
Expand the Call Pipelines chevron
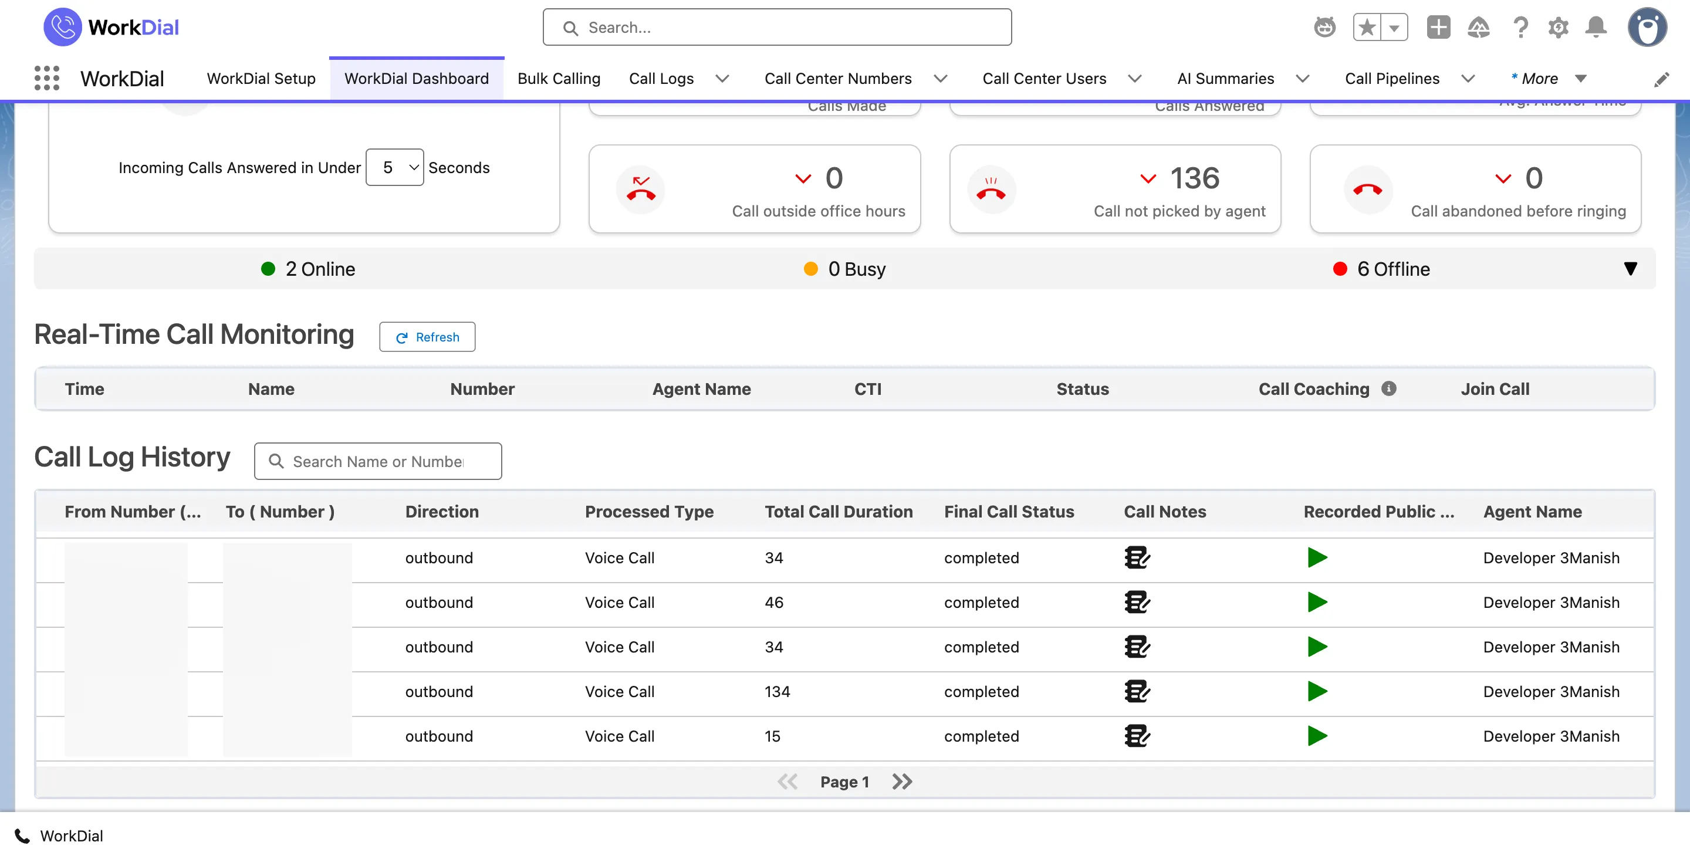tap(1468, 78)
